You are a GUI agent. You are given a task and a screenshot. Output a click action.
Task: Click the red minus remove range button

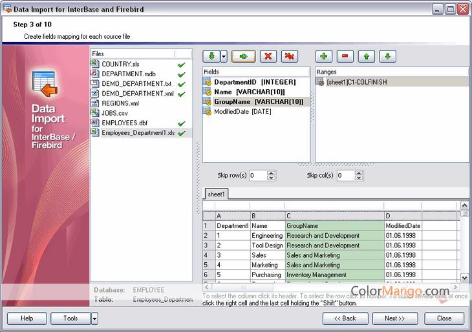[x=345, y=56]
